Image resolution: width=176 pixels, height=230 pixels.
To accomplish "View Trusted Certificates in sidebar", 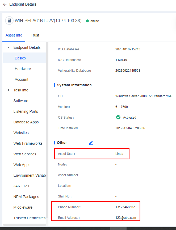I will tap(30, 218).
